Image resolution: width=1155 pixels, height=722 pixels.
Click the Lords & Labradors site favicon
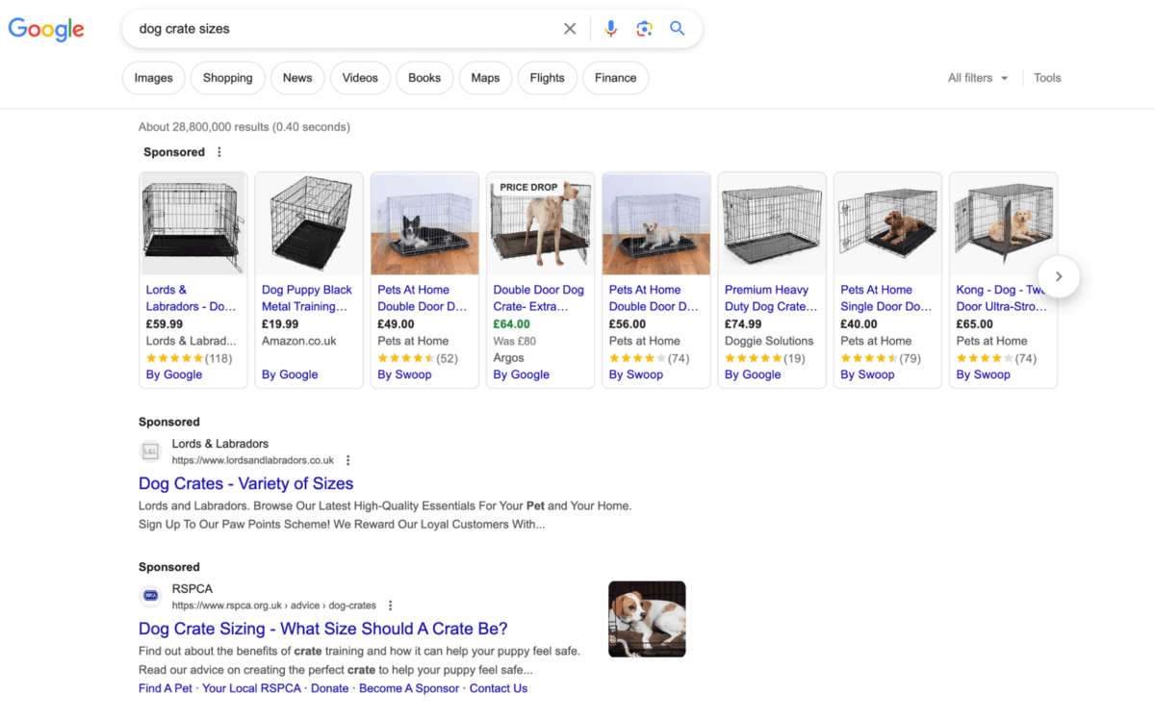point(150,451)
